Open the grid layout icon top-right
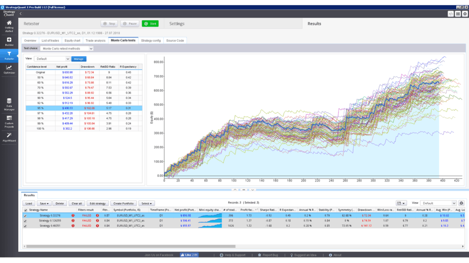Screen dimensions: 469x263 458,14
